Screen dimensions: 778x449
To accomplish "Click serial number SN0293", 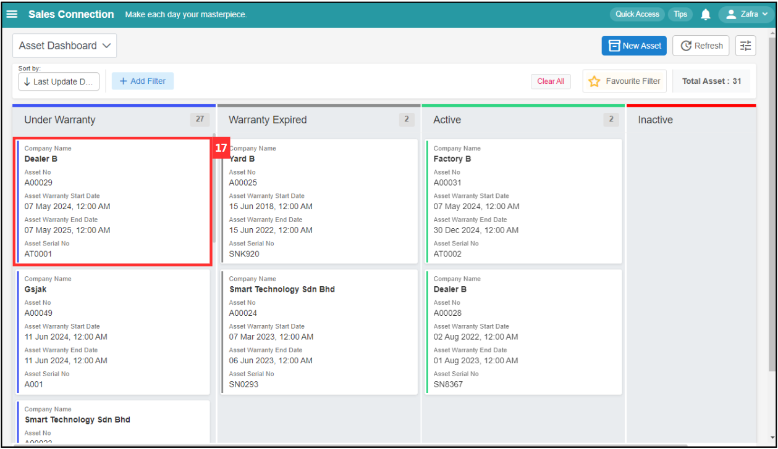I will 243,384.
